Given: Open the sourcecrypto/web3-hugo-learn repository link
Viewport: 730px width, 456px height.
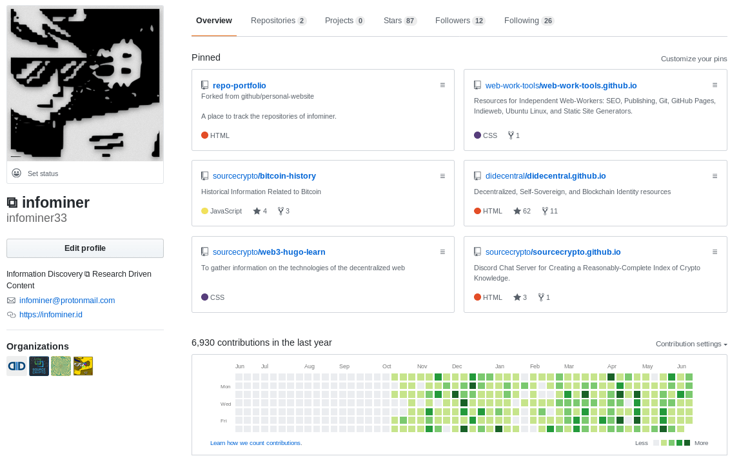Looking at the screenshot, I should pyautogui.click(x=269, y=252).
